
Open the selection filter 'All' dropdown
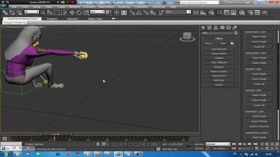pyautogui.click(x=31, y=12)
